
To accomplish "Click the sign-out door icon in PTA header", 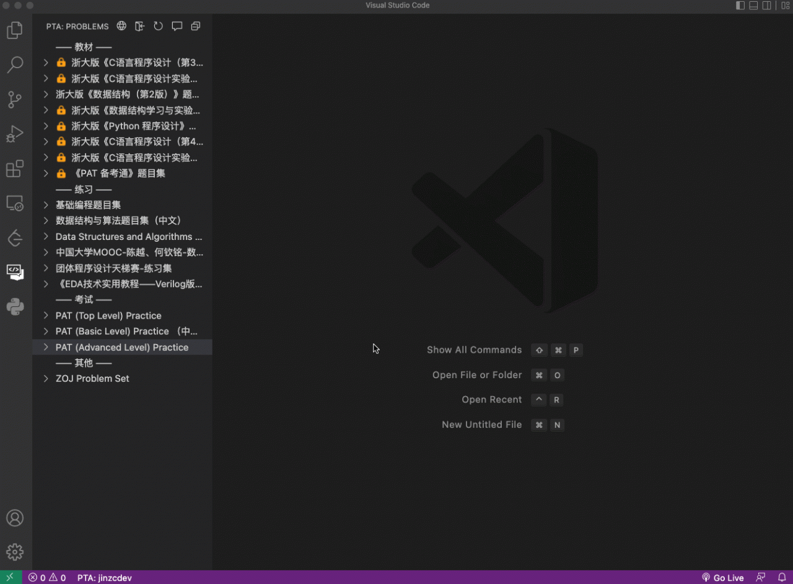I will click(x=140, y=26).
